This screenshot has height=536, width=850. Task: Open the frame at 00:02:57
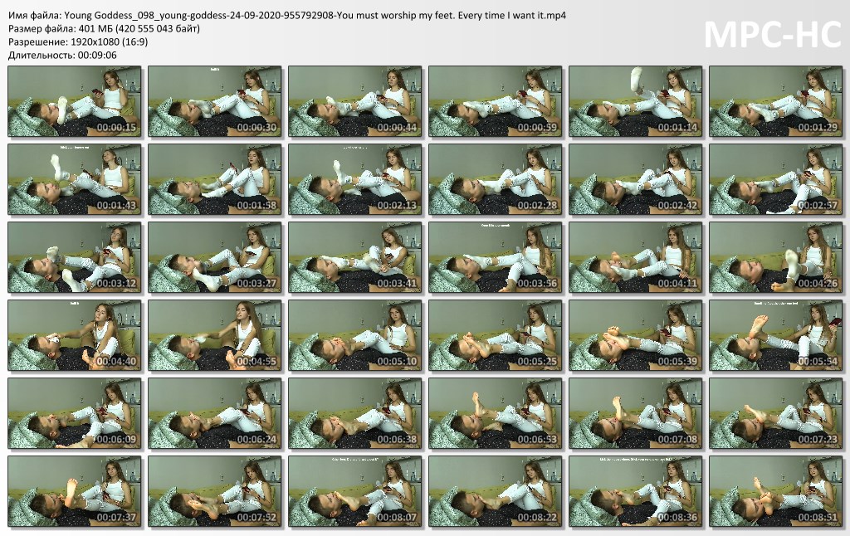[776, 179]
